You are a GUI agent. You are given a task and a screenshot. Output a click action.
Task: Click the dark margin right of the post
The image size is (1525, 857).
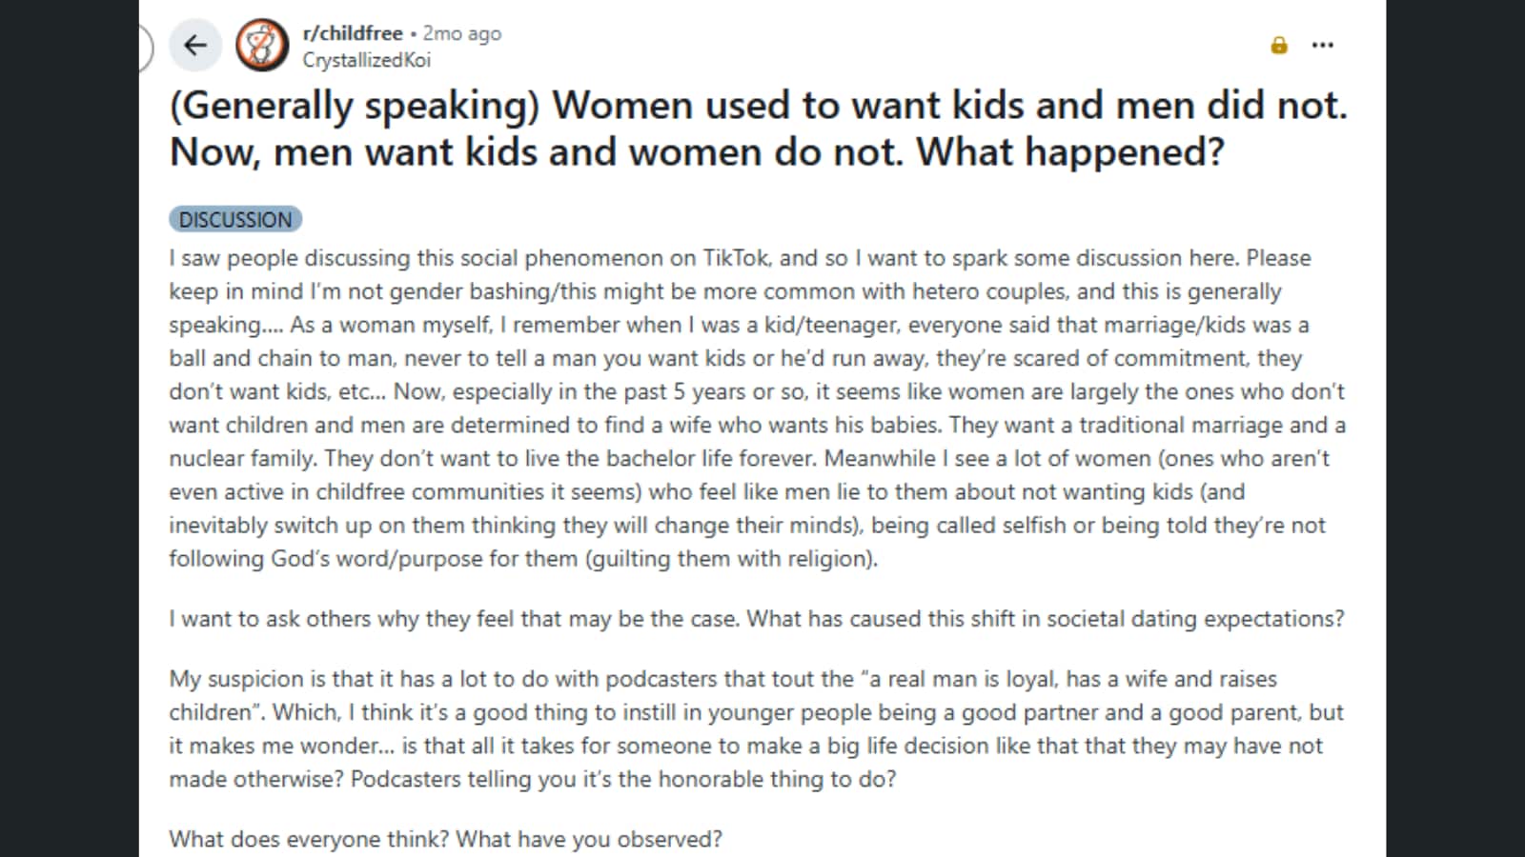[1455, 428]
